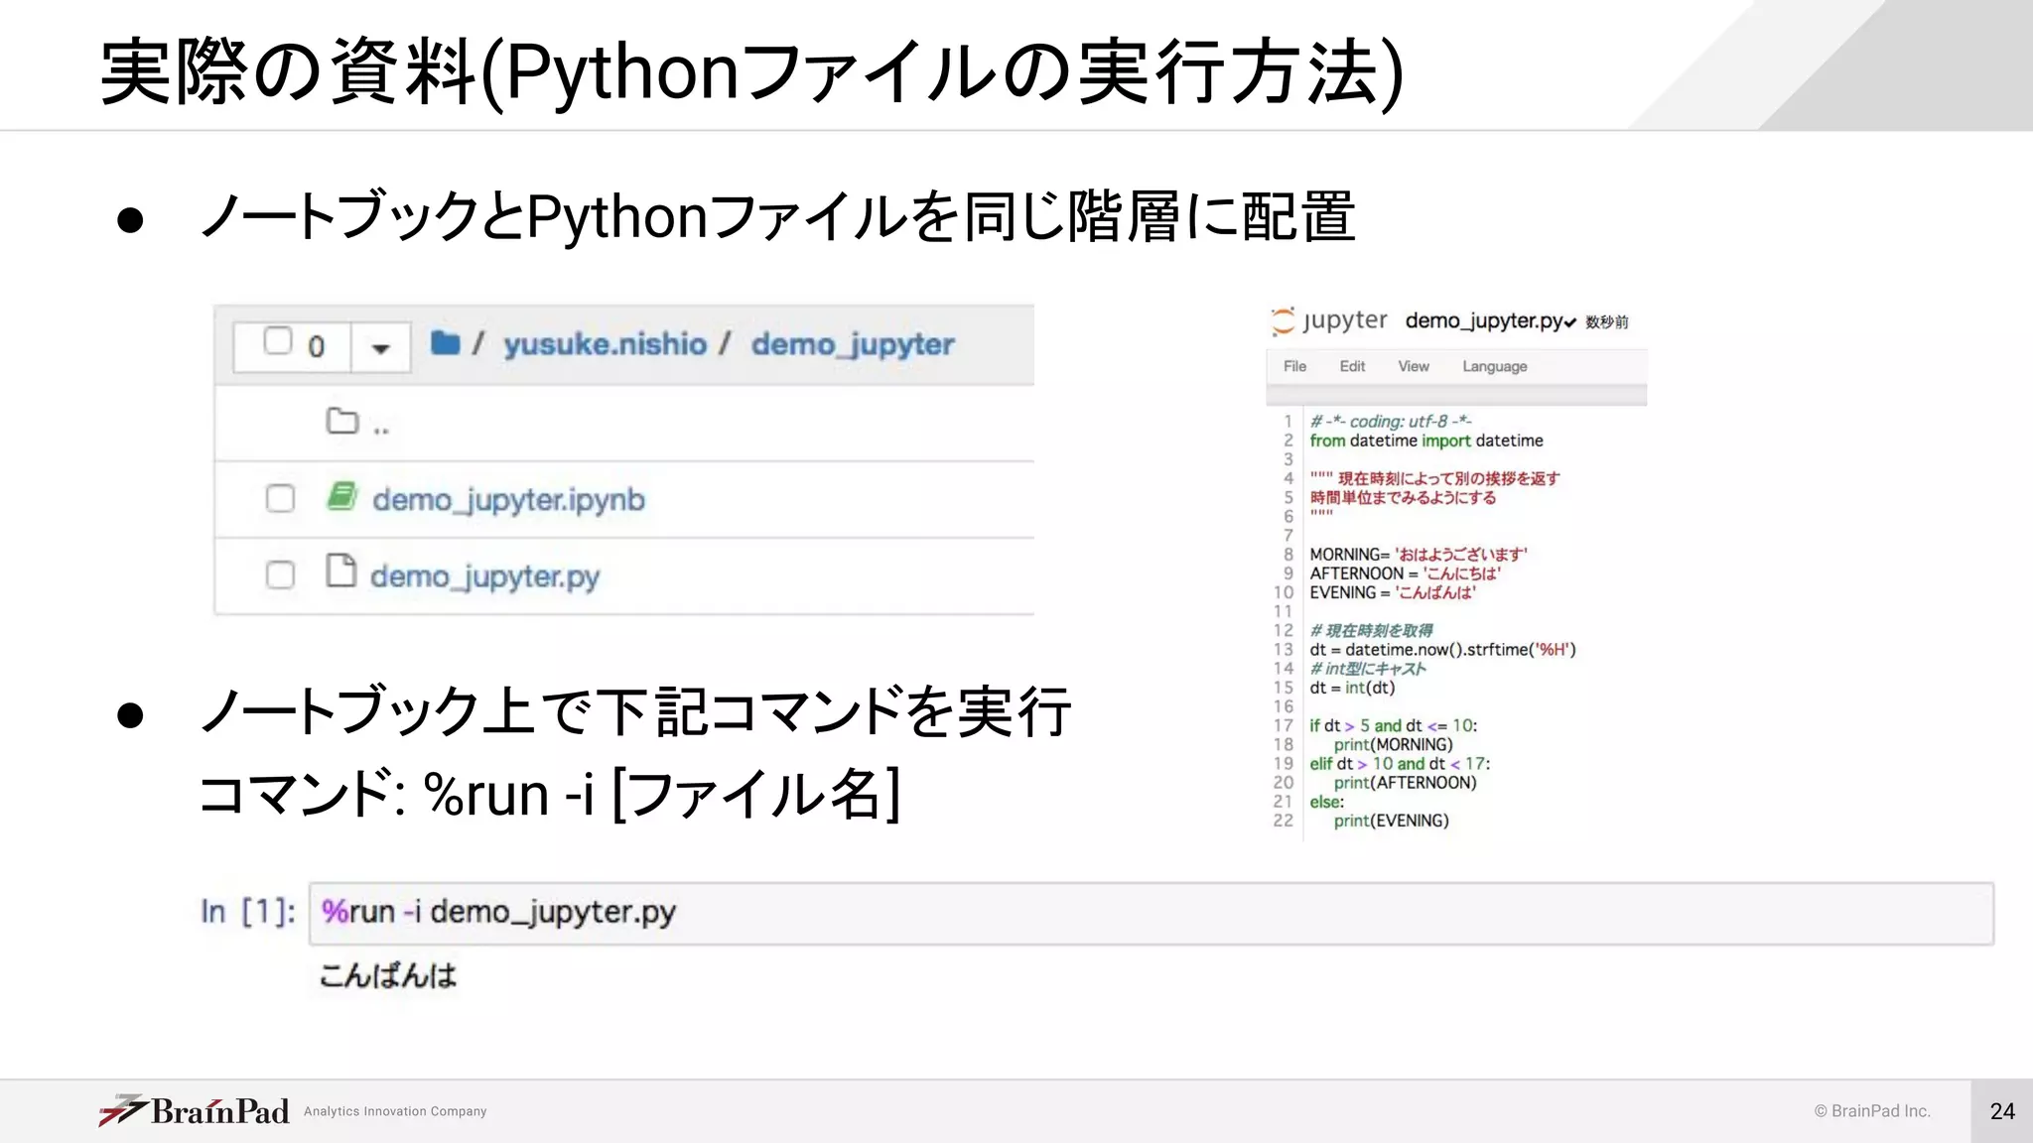The height and width of the screenshot is (1143, 2033).
Task: Click the demo_jupyter.py filename in editor header
Action: (1484, 320)
